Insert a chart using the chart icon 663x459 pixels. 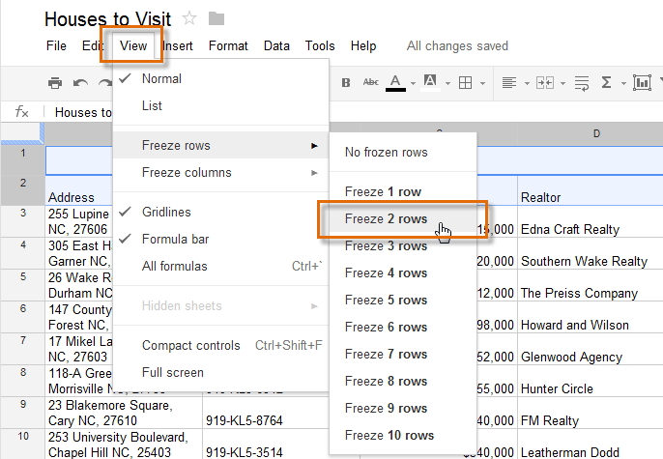click(642, 83)
